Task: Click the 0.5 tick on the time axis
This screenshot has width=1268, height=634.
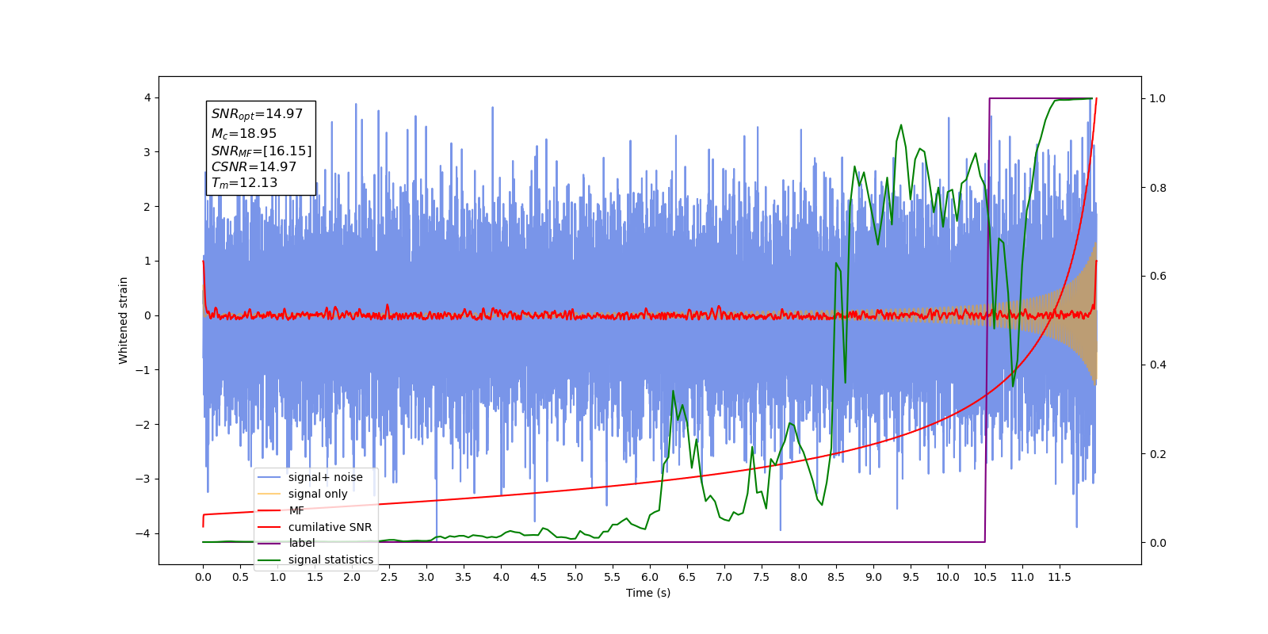Action: coord(240,577)
